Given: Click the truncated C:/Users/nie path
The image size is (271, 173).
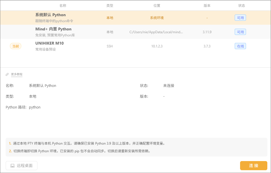Looking at the screenshot, I should click(x=156, y=32).
